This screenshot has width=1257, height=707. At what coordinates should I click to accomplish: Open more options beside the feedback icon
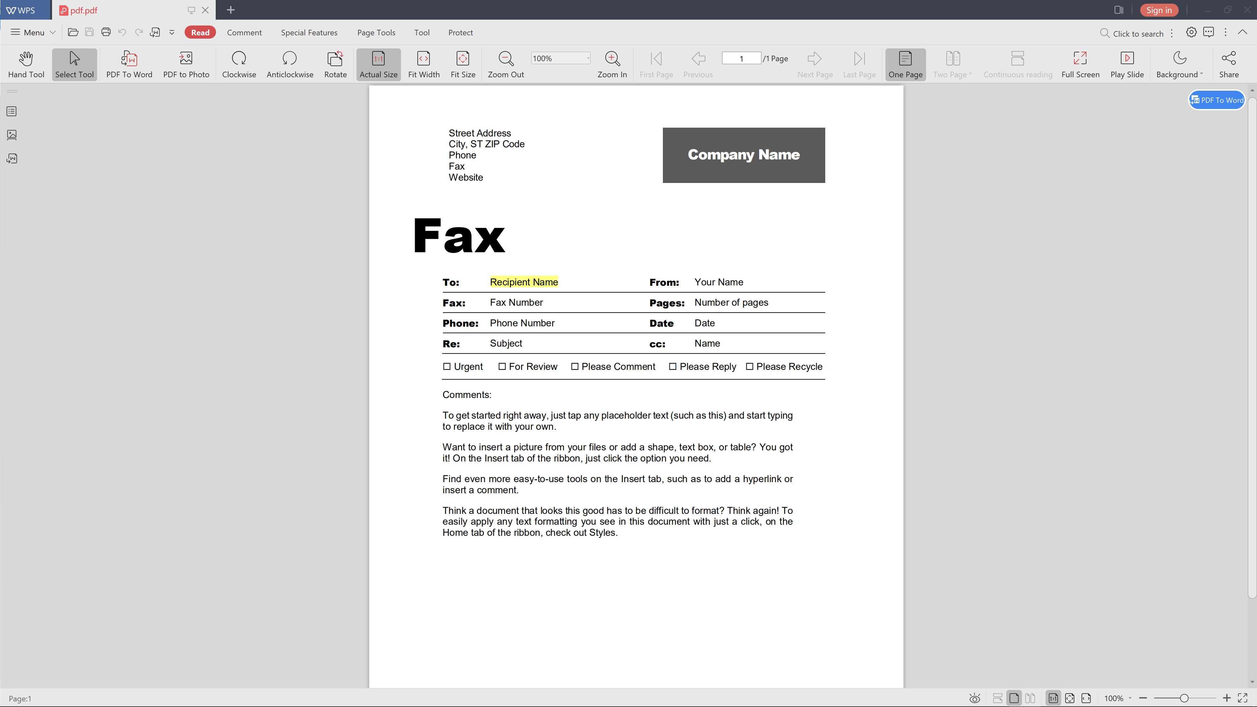pos(1225,32)
